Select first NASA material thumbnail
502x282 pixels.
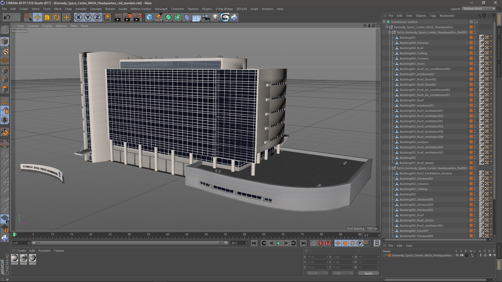pyautogui.click(x=15, y=260)
